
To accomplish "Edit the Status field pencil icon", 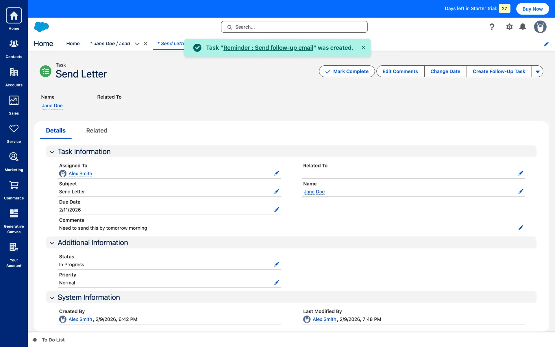I will pos(277,264).
